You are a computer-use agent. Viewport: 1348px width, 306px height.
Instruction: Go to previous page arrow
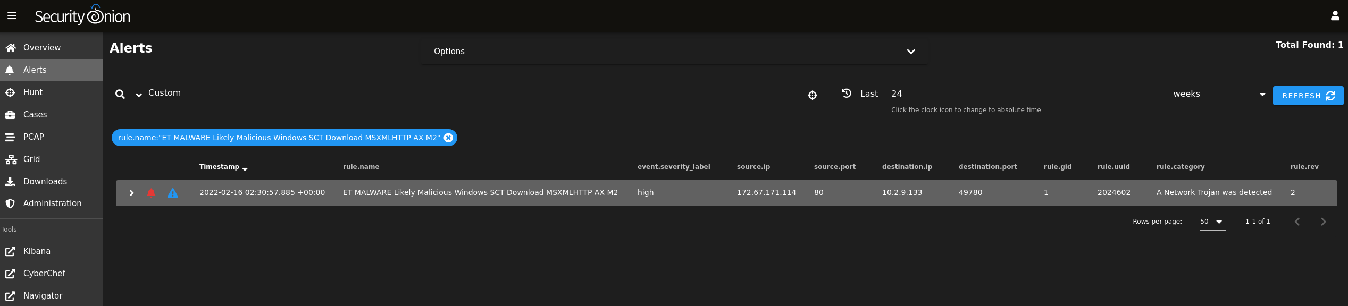1297,222
